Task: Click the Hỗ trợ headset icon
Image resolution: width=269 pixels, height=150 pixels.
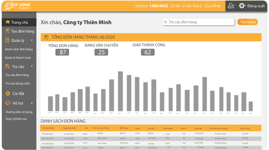Action: pyautogui.click(x=8, y=103)
